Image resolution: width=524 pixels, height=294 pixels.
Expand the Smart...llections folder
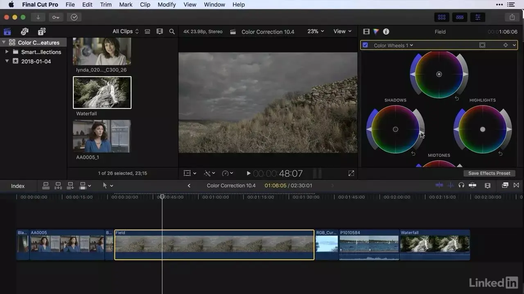(x=7, y=52)
